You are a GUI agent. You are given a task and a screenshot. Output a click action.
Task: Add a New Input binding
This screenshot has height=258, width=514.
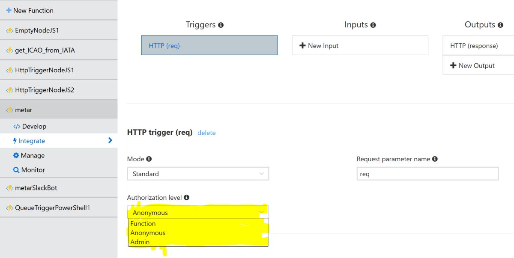tap(360, 45)
